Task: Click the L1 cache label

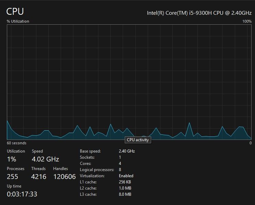Action: tap(88, 182)
